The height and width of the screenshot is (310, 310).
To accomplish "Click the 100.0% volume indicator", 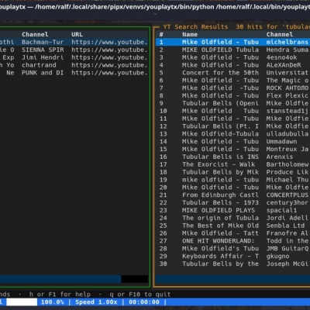I will point(53,302).
